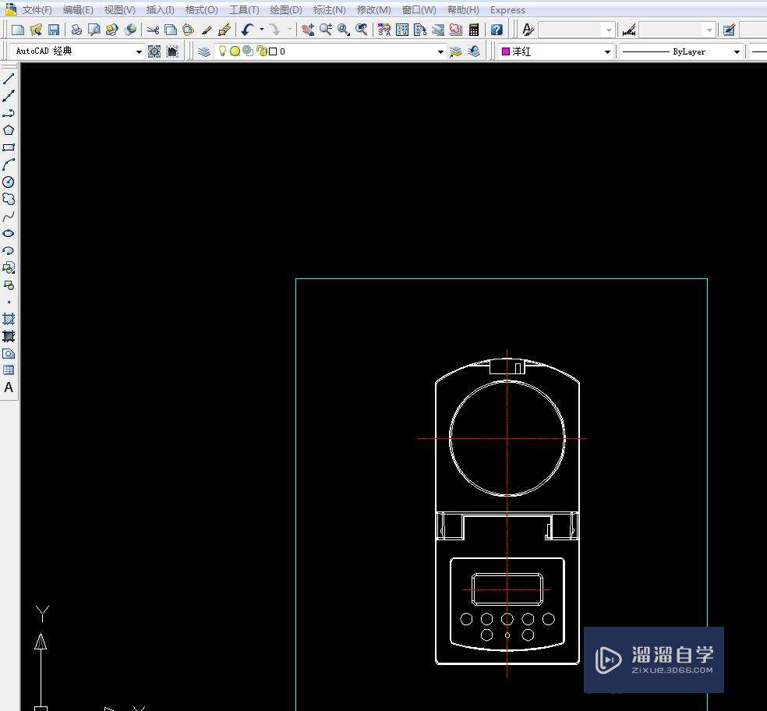Click the magenta 洋红 color swatch
This screenshot has height=711, width=767.
(505, 51)
